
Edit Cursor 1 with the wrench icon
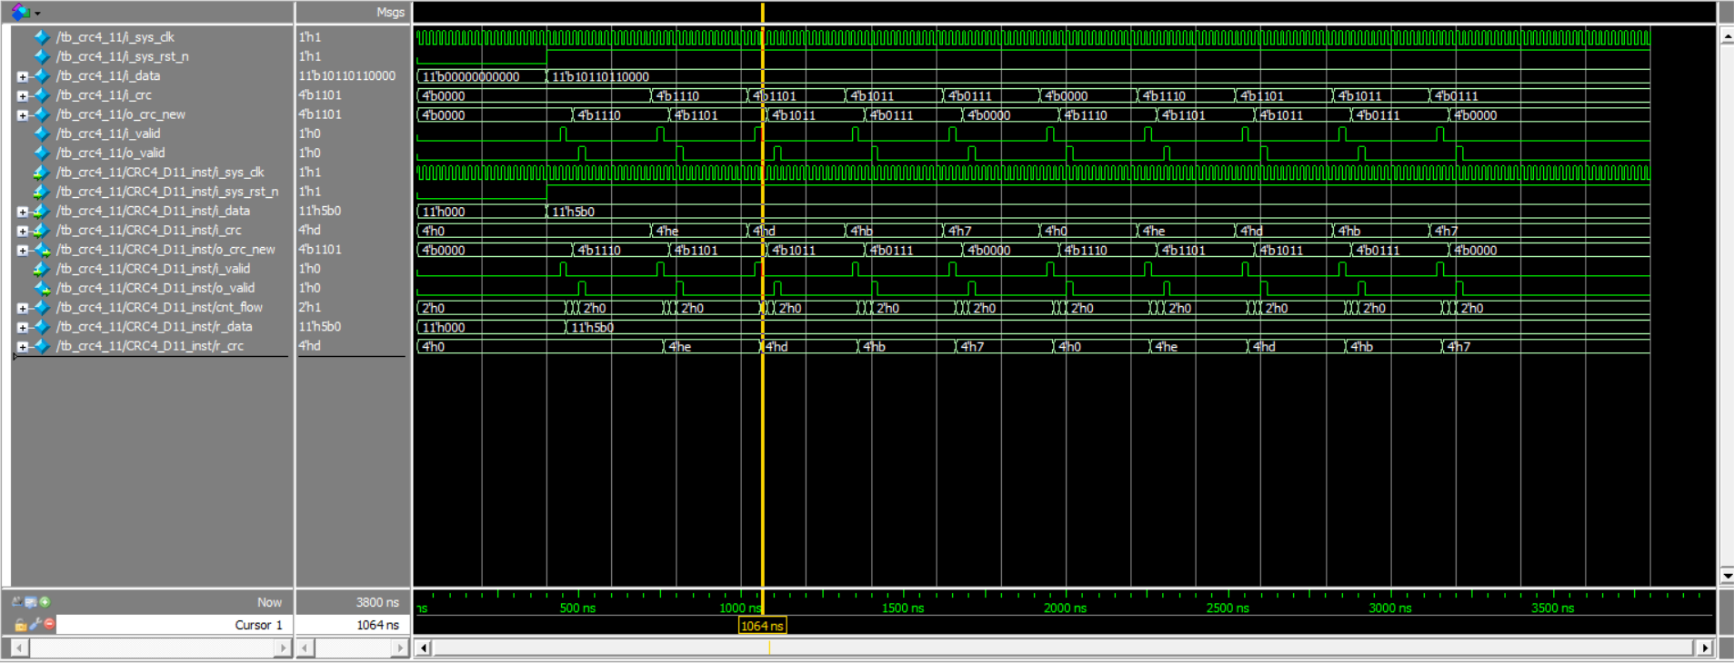coord(35,624)
